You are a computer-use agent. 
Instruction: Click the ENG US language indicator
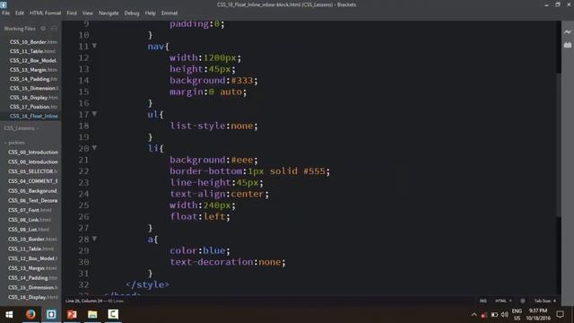coord(517,315)
